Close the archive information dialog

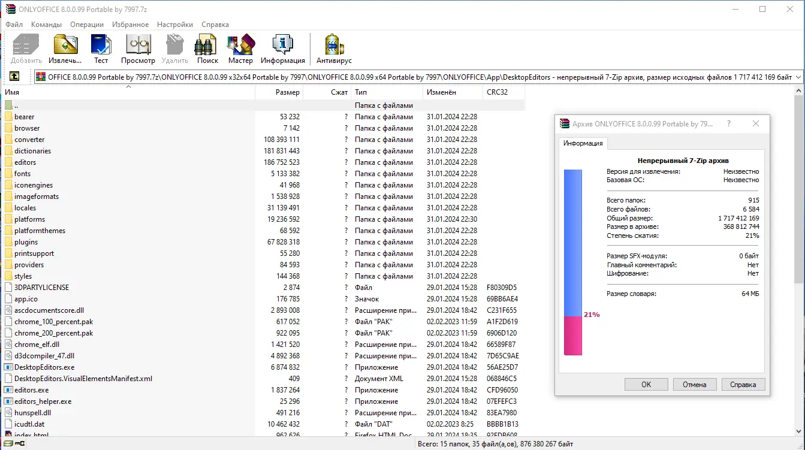click(756, 124)
